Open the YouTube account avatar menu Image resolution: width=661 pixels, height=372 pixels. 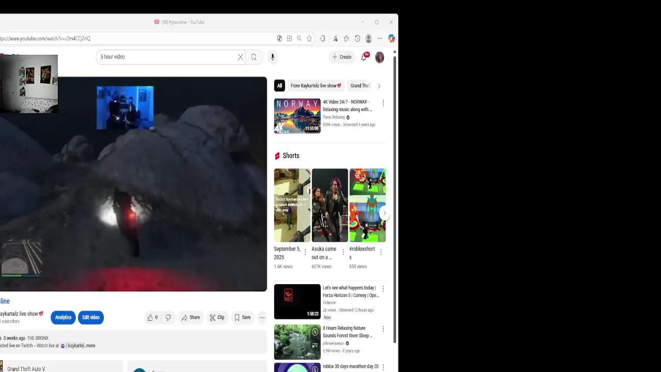pyautogui.click(x=380, y=57)
